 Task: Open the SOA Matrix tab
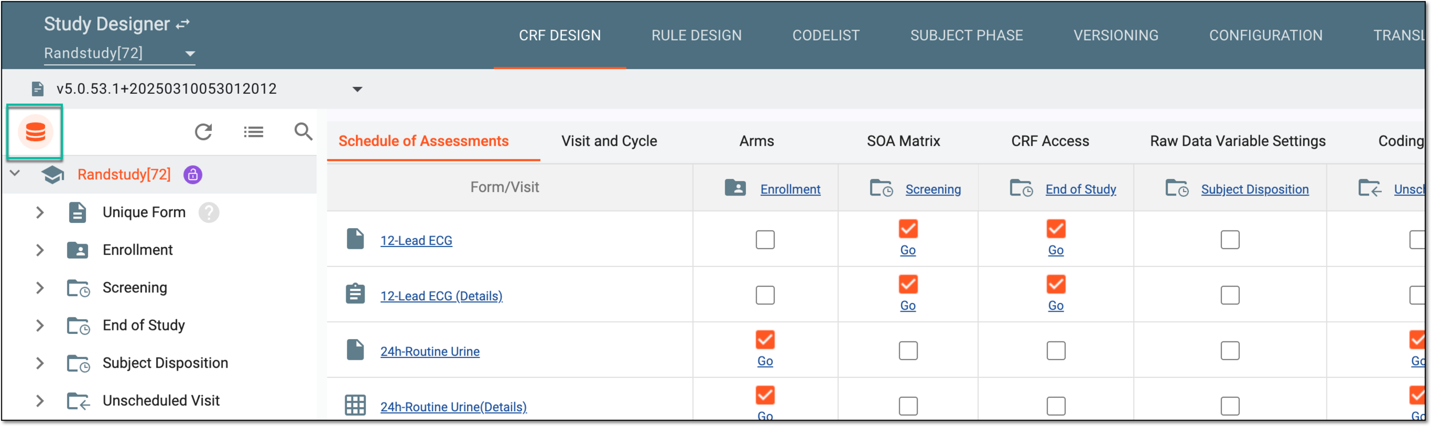pos(903,141)
